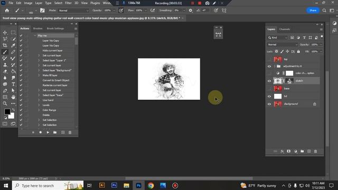Open the Filter menu
338x190 pixels.
(x=68, y=3)
